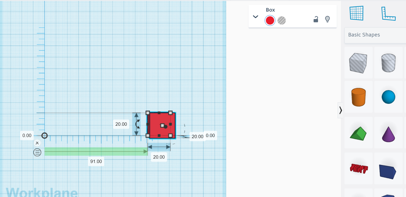Click the box top-right corner handle
406x197 pixels.
(x=170, y=113)
